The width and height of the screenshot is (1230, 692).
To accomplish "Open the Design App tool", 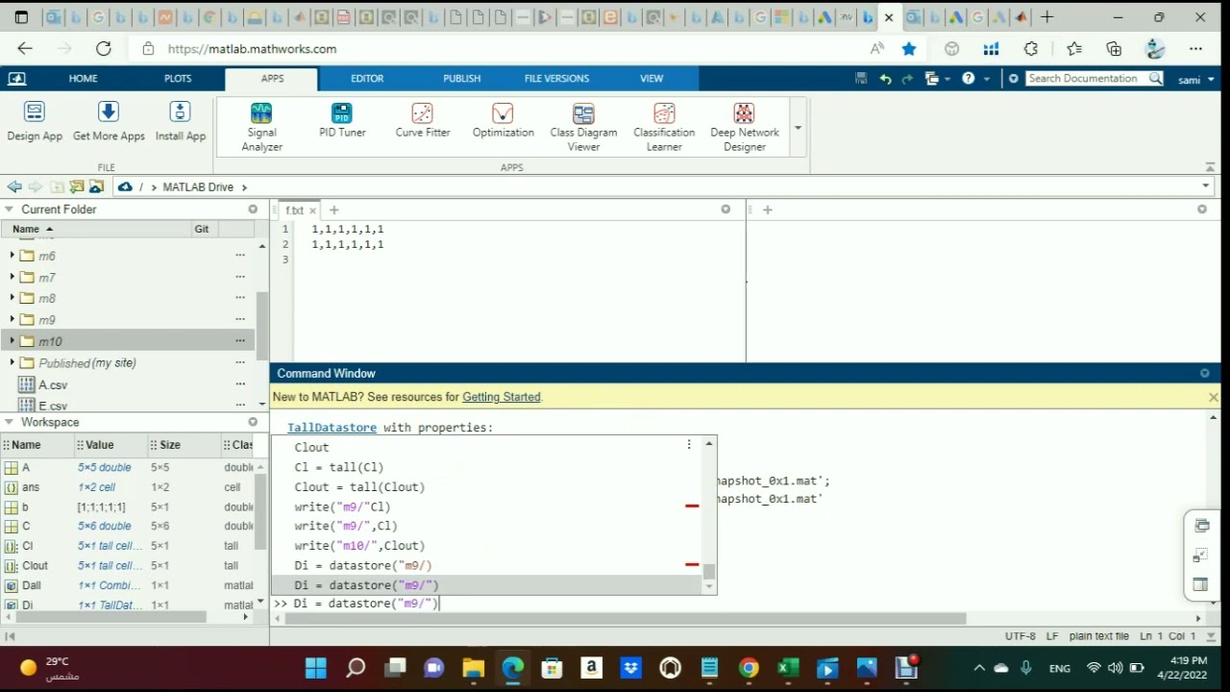I will point(35,122).
